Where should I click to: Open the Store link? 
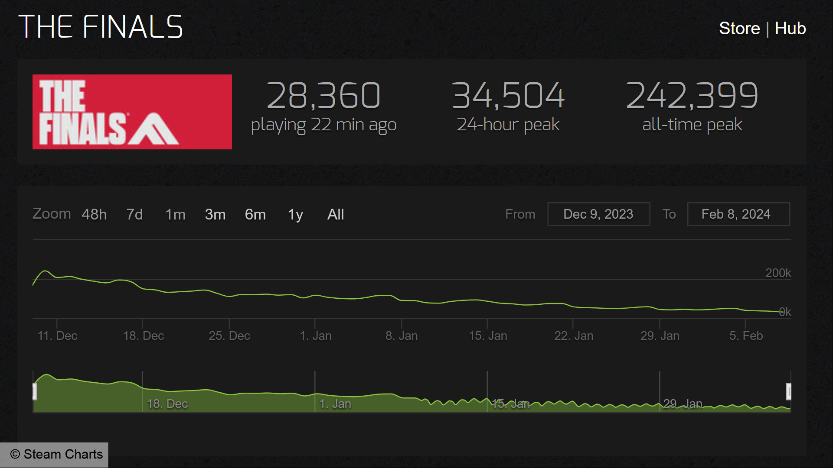pyautogui.click(x=739, y=29)
